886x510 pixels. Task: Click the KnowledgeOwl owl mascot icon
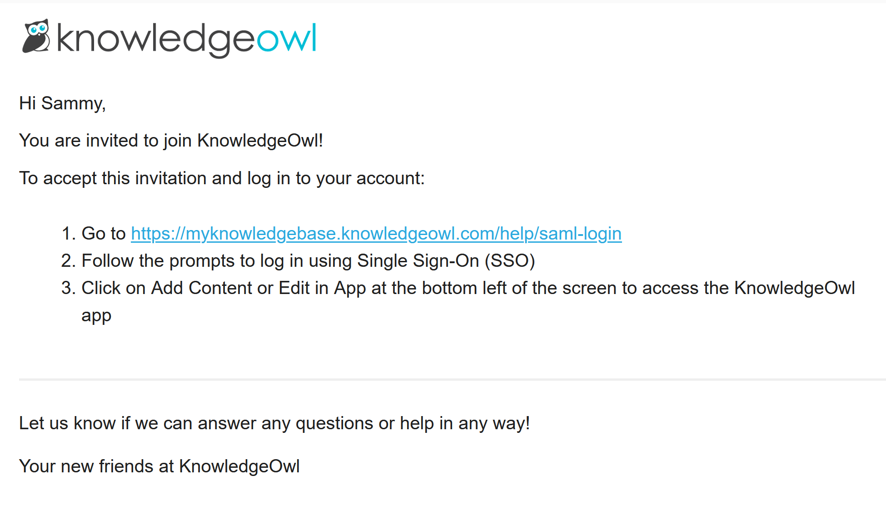click(36, 36)
